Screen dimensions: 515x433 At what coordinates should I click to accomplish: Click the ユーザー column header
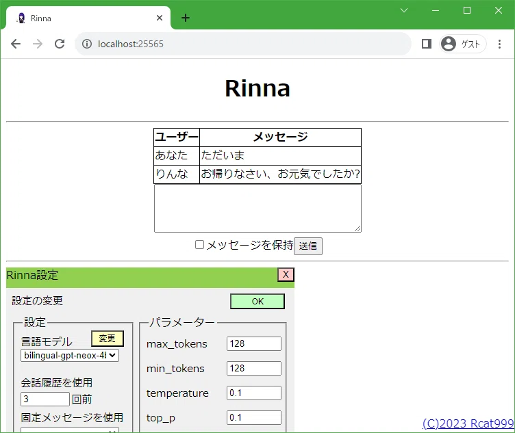coord(177,137)
